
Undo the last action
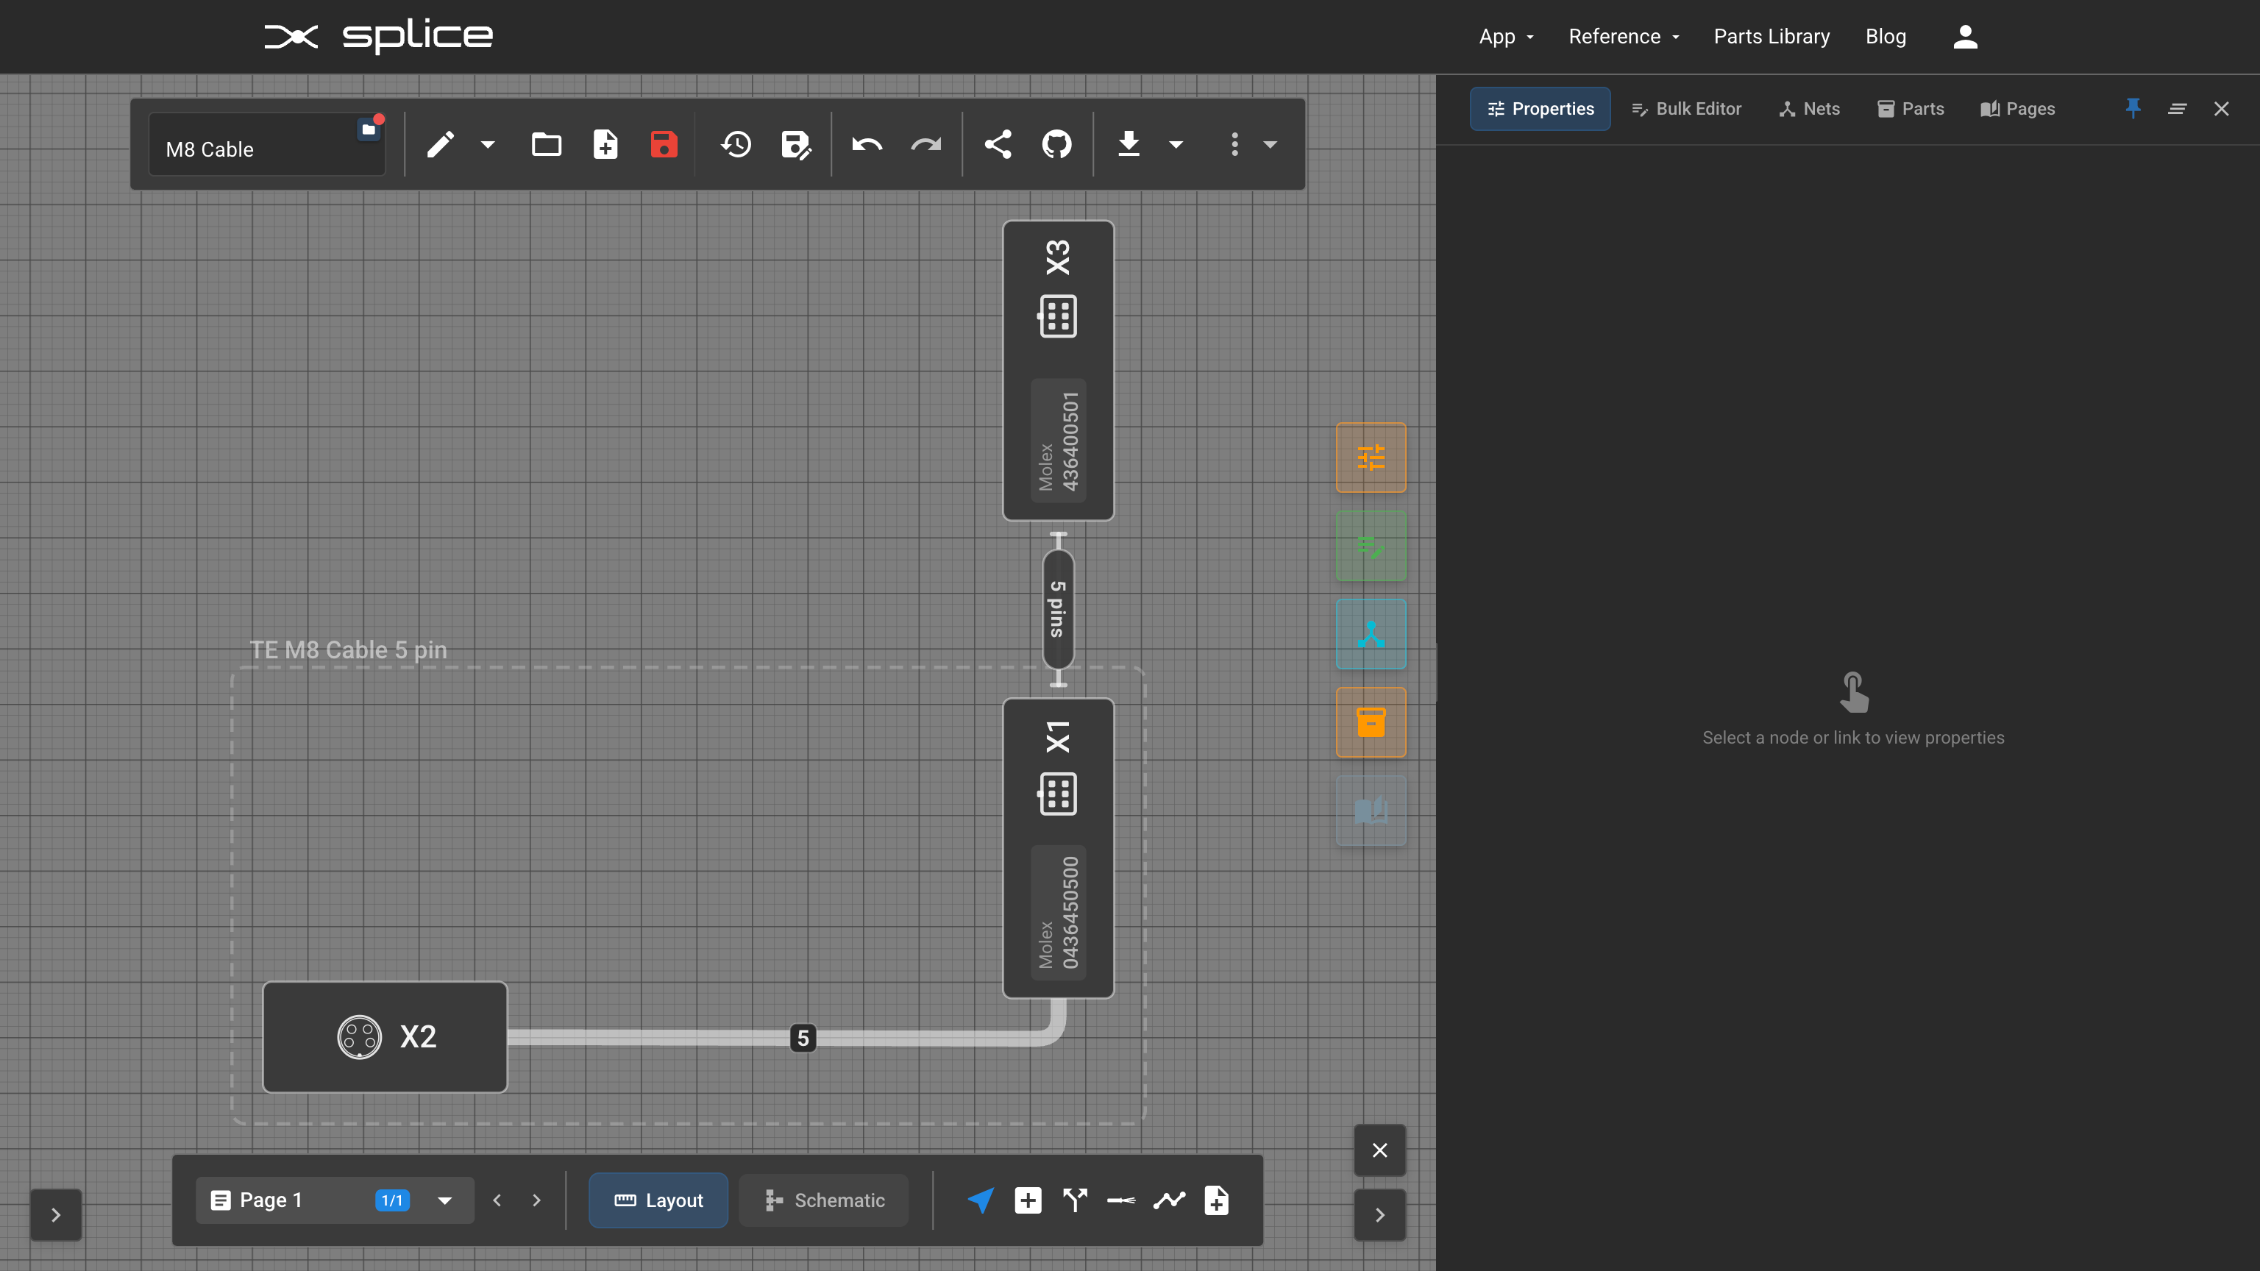pos(867,145)
